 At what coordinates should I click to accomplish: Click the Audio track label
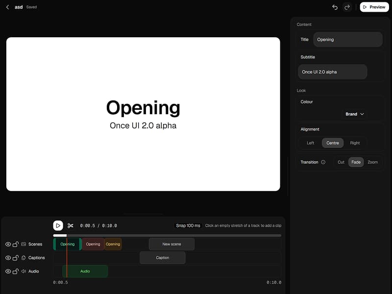(33, 271)
